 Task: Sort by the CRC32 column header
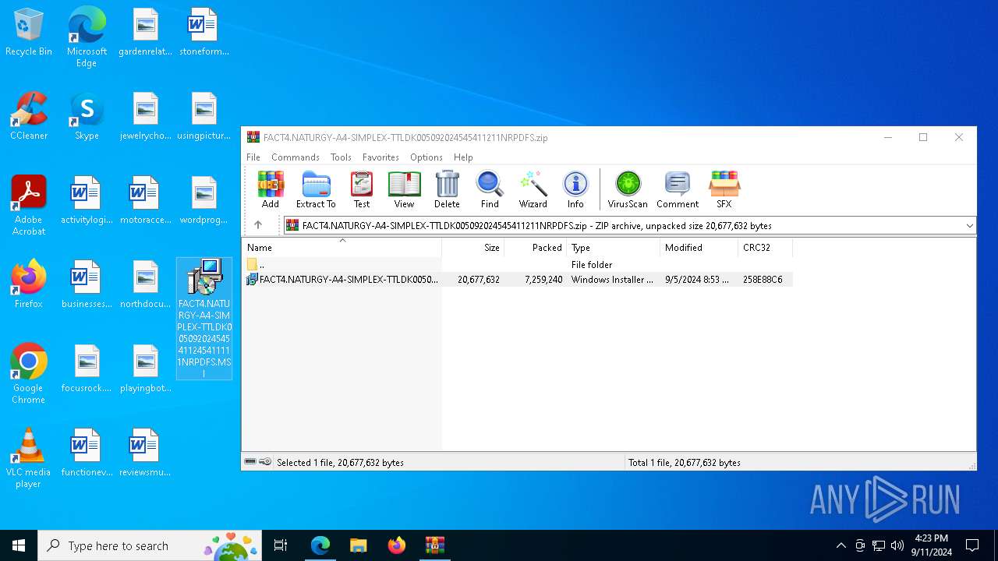(x=765, y=248)
